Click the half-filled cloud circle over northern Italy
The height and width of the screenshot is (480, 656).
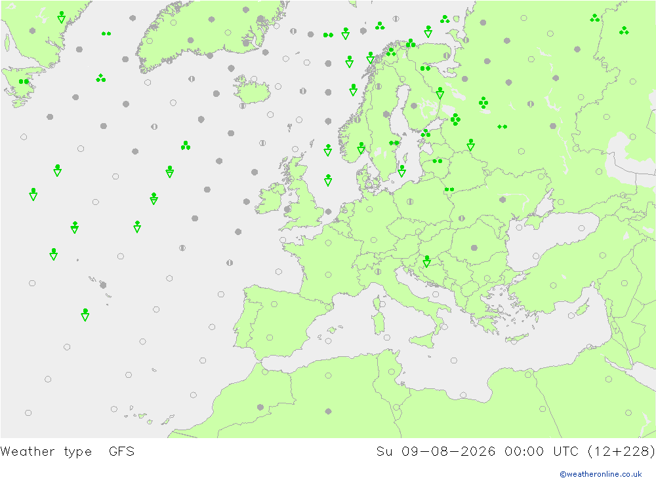click(x=379, y=272)
